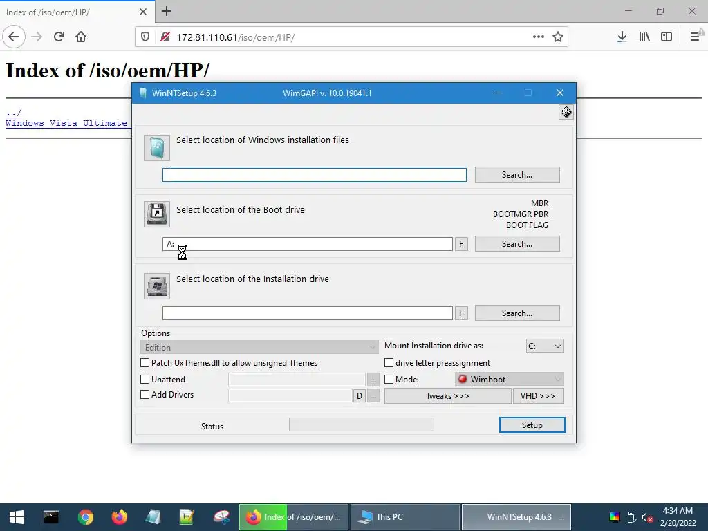Click D button next to Add Drivers

tap(360, 396)
